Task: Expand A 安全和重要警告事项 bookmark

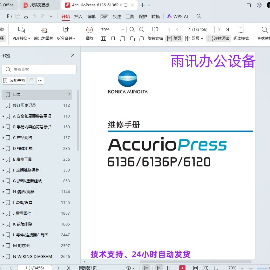Action: coord(3,116)
